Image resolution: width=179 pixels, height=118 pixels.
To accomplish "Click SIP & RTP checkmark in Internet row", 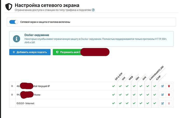I will pyautogui.click(x=113, y=103).
